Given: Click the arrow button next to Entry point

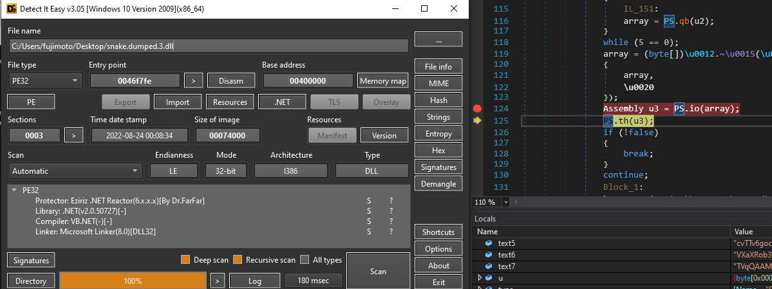Looking at the screenshot, I should pyautogui.click(x=193, y=80).
